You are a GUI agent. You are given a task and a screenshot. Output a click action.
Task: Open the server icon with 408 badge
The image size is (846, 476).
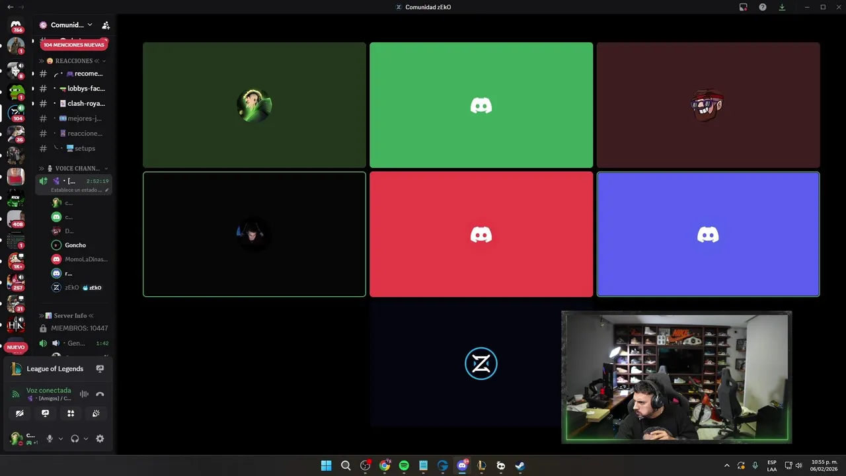16,219
